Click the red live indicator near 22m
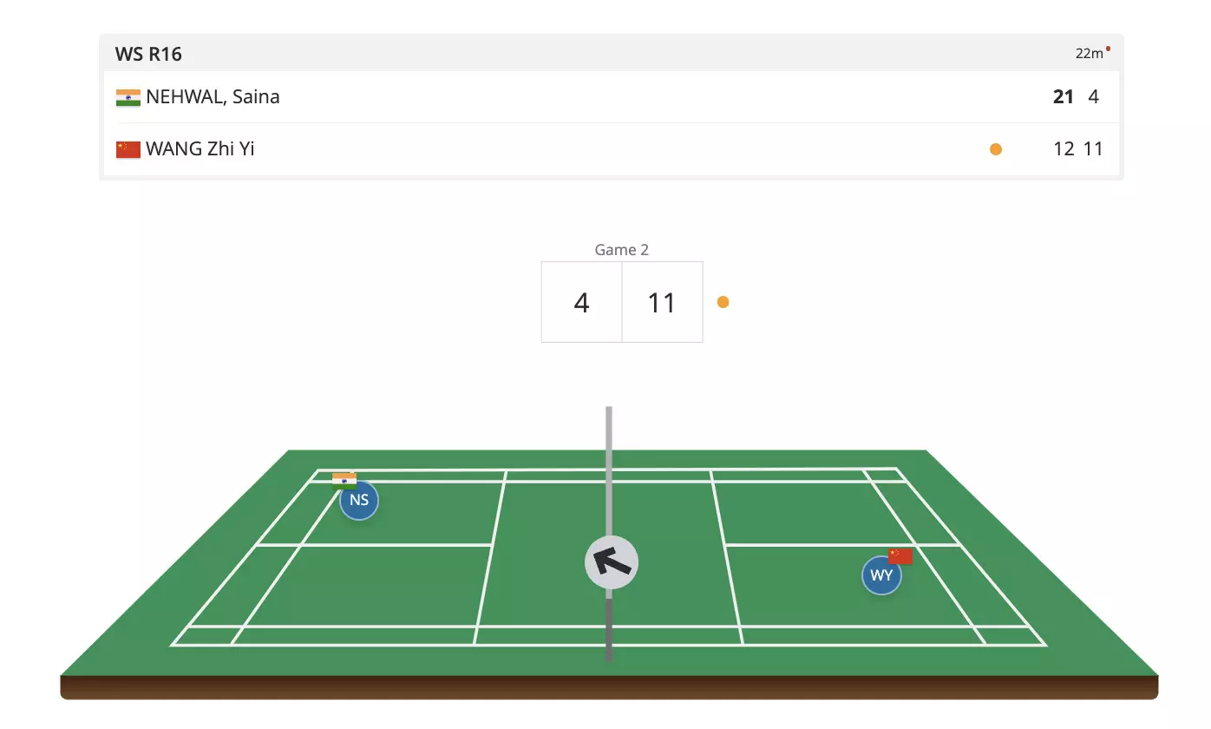The width and height of the screenshot is (1211, 729). [1108, 49]
